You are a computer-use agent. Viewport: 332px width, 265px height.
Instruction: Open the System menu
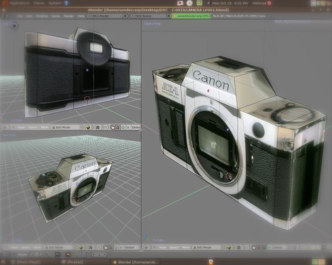pyautogui.click(x=55, y=3)
